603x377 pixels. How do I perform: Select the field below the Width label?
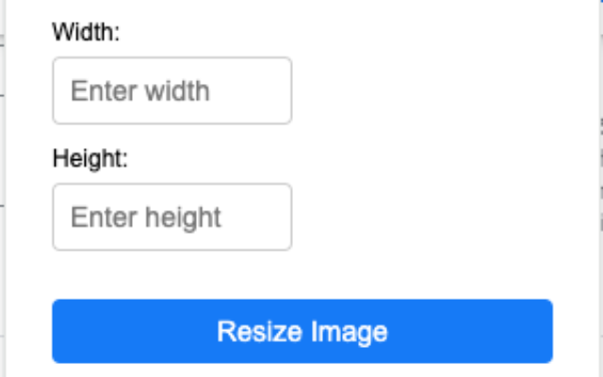(171, 90)
